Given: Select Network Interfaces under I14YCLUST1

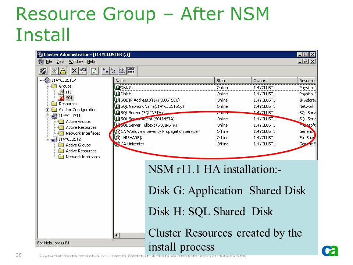Looking at the screenshot, I should [x=83, y=133].
